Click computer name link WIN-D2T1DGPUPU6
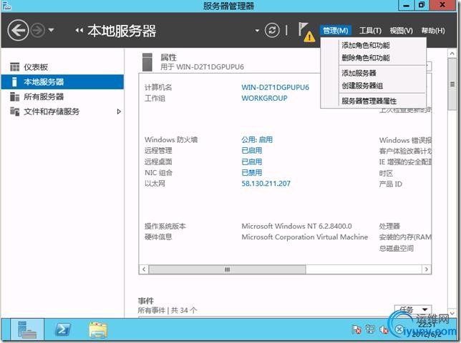 (275, 87)
